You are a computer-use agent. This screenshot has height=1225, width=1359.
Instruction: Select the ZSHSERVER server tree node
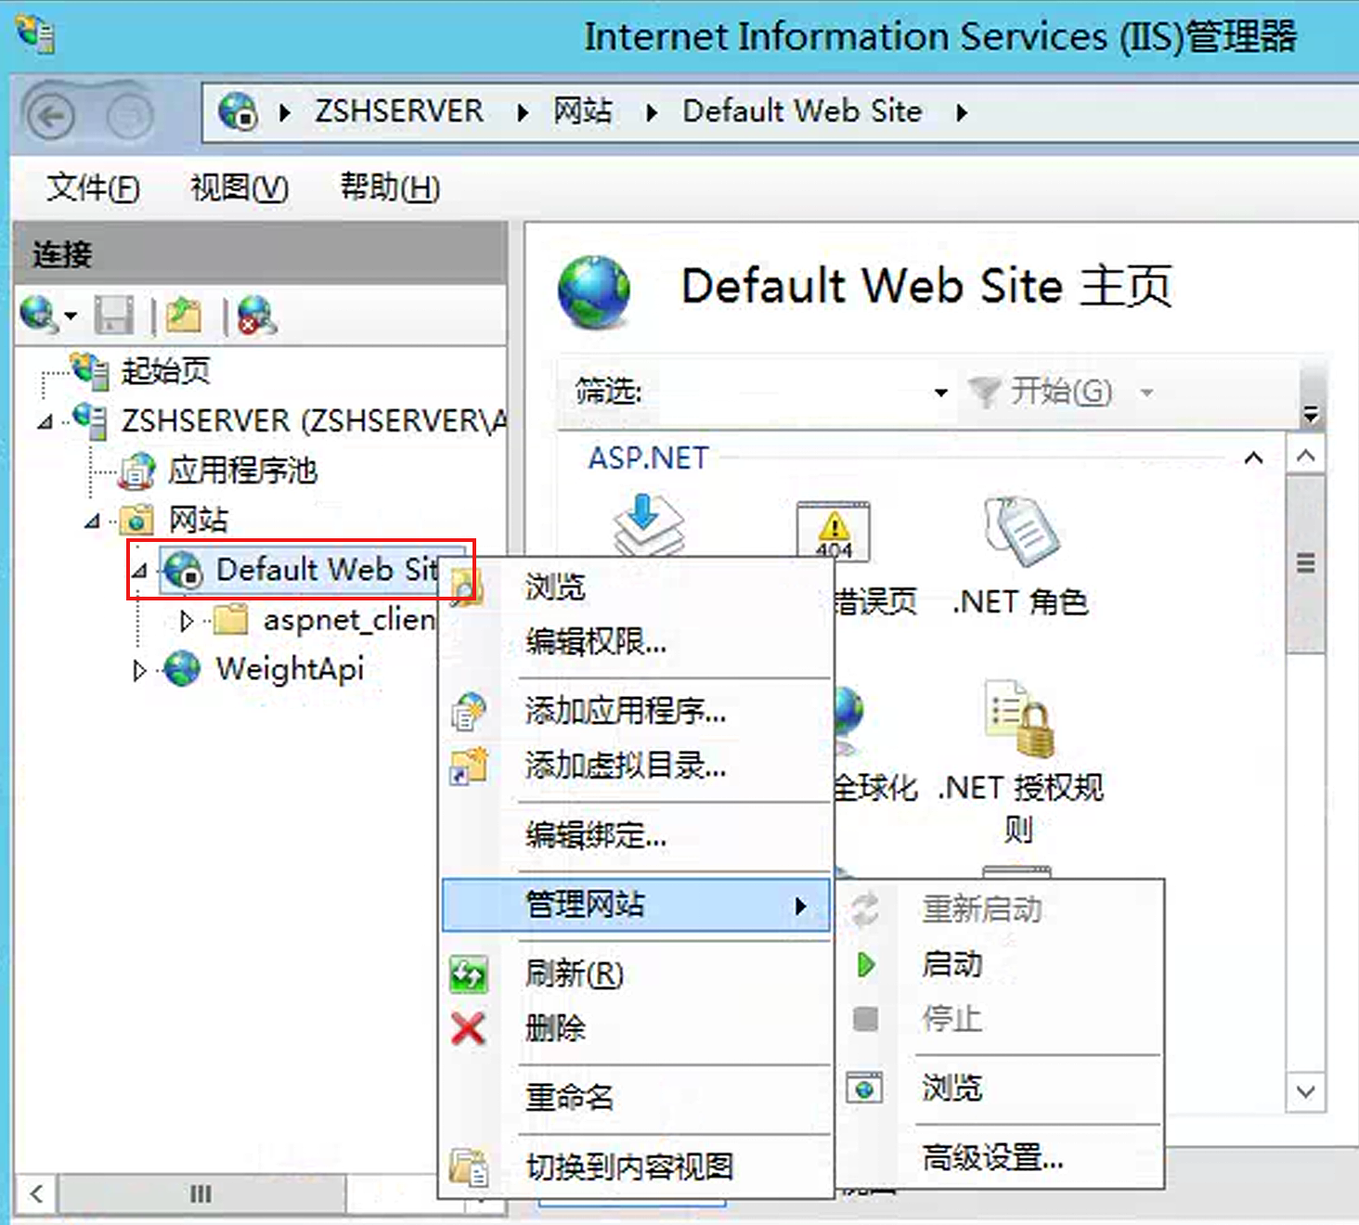pyautogui.click(x=314, y=420)
